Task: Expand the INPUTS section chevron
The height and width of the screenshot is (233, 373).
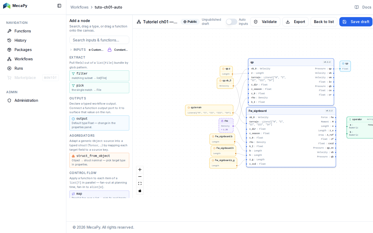Action: (x=71, y=50)
